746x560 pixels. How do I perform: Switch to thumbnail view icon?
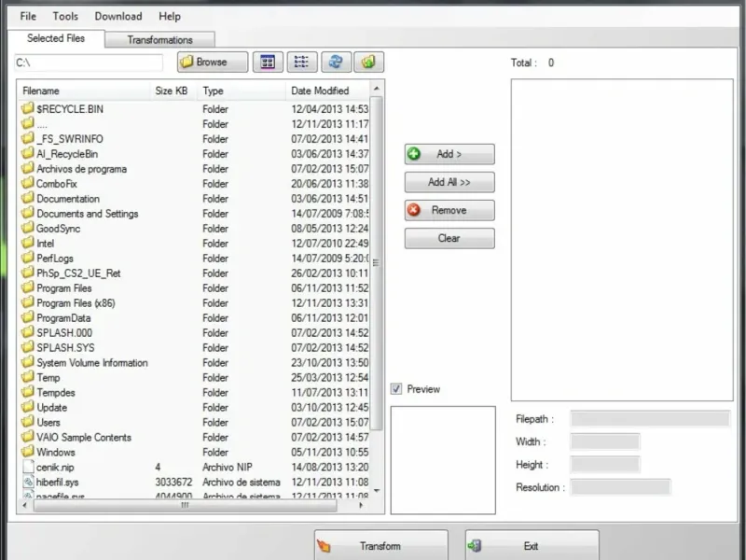[268, 62]
